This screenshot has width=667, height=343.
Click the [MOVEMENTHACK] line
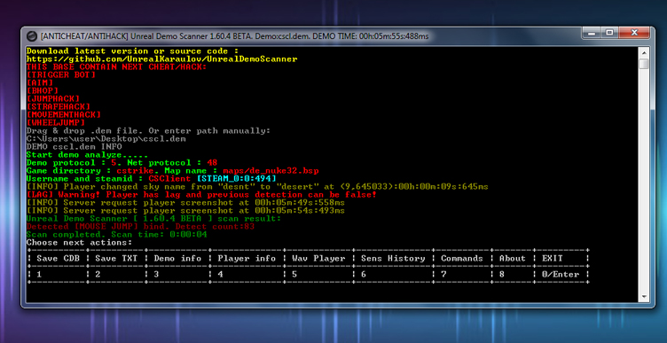click(x=64, y=114)
